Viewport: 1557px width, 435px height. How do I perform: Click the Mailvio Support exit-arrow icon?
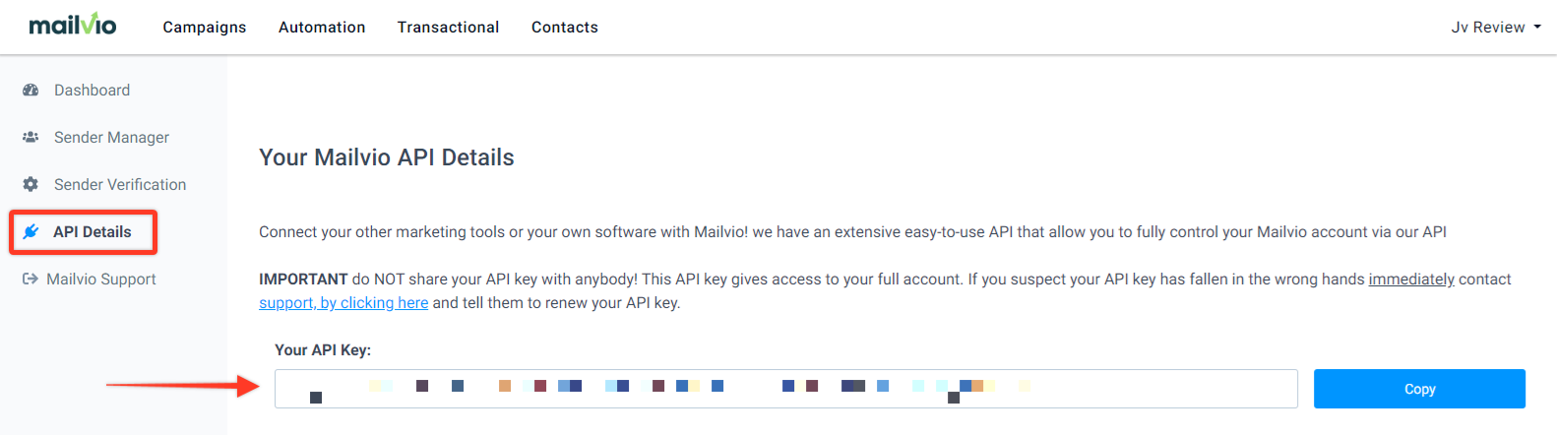point(31,279)
